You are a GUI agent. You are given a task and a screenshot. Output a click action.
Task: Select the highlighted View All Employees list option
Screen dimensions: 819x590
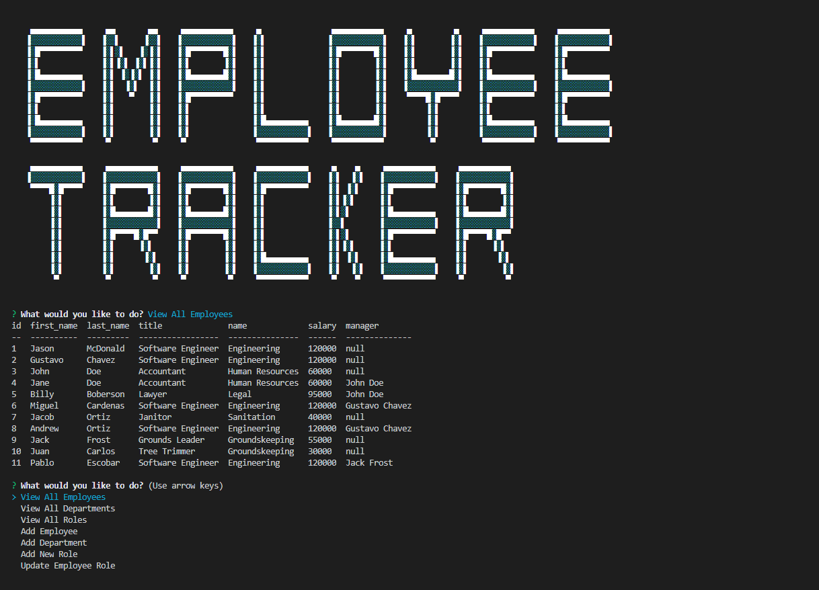pos(63,497)
